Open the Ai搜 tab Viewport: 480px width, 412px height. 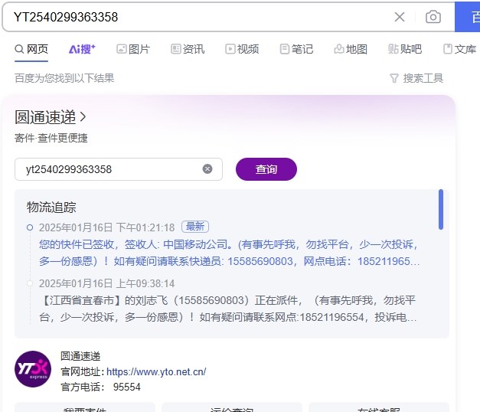point(82,49)
